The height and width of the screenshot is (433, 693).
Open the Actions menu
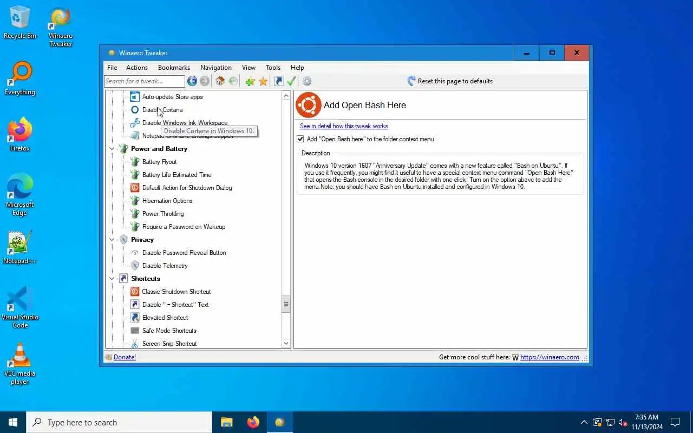point(137,68)
